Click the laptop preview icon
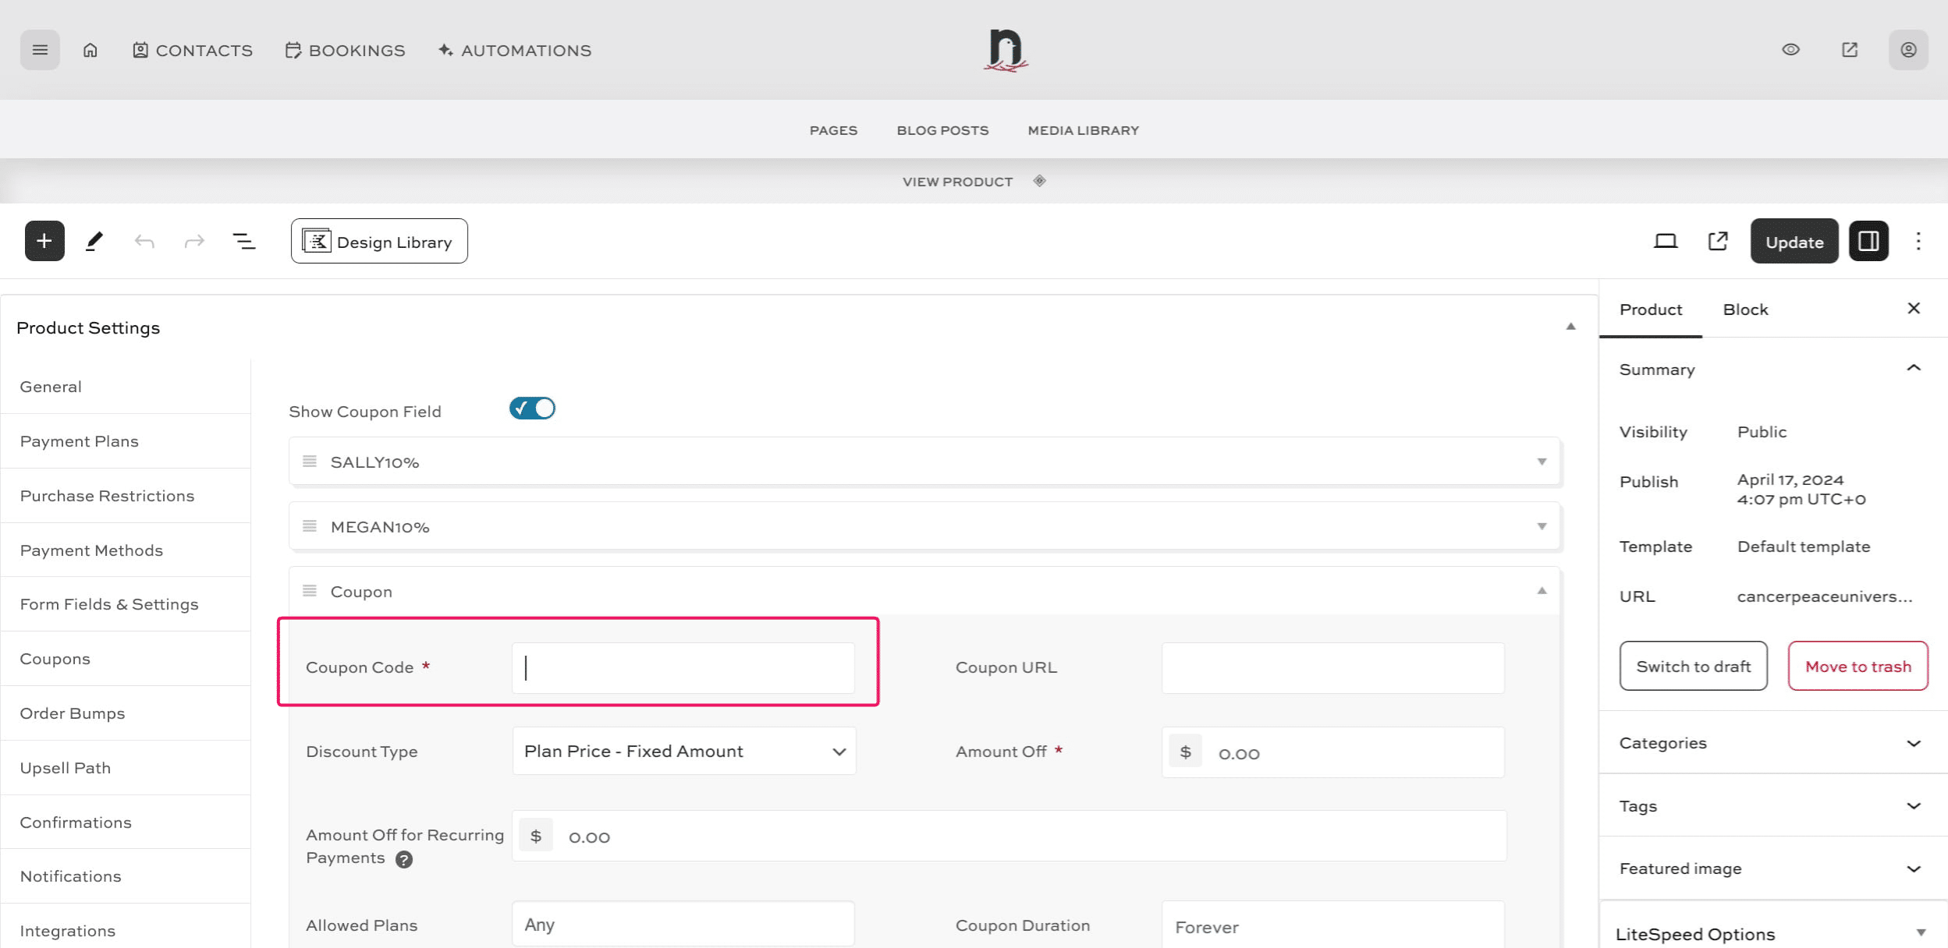The width and height of the screenshot is (1948, 948). 1666,241
